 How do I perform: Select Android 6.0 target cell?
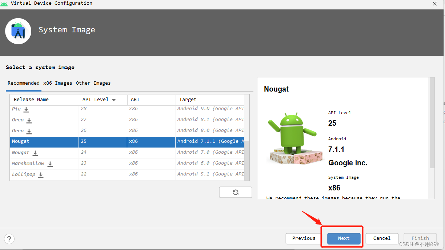click(x=211, y=163)
